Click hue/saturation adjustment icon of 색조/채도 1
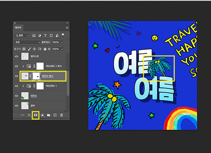 tap(29, 86)
